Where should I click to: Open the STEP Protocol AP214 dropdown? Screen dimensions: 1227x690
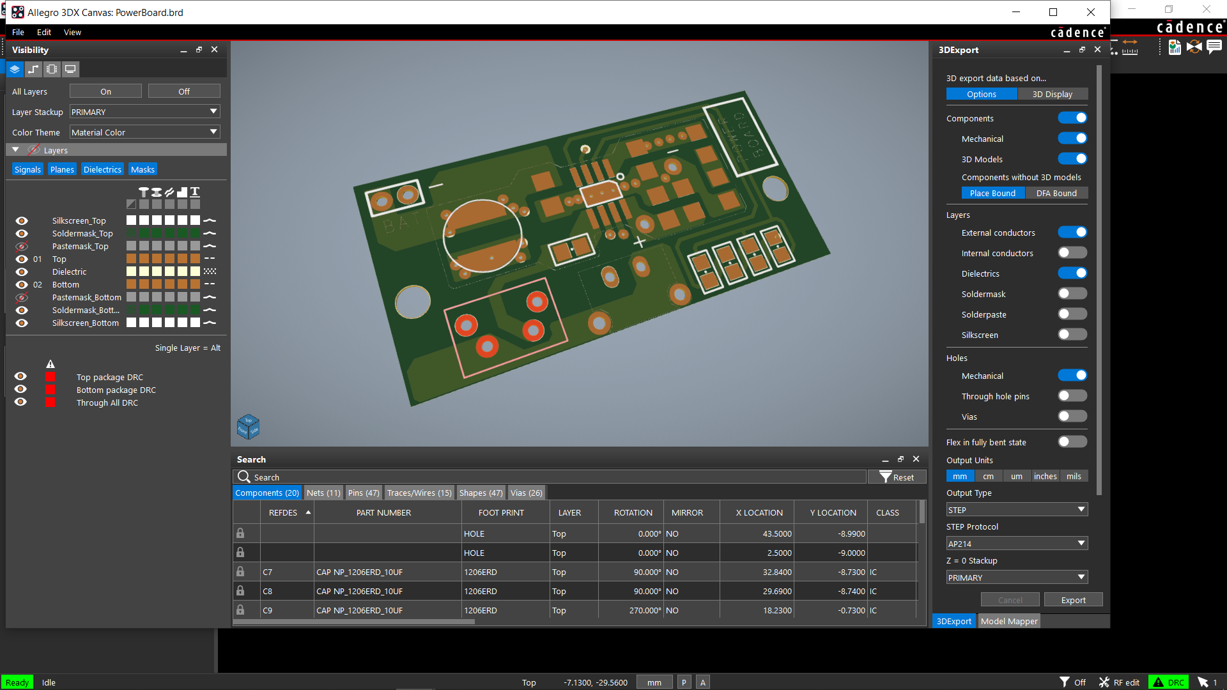click(1017, 544)
